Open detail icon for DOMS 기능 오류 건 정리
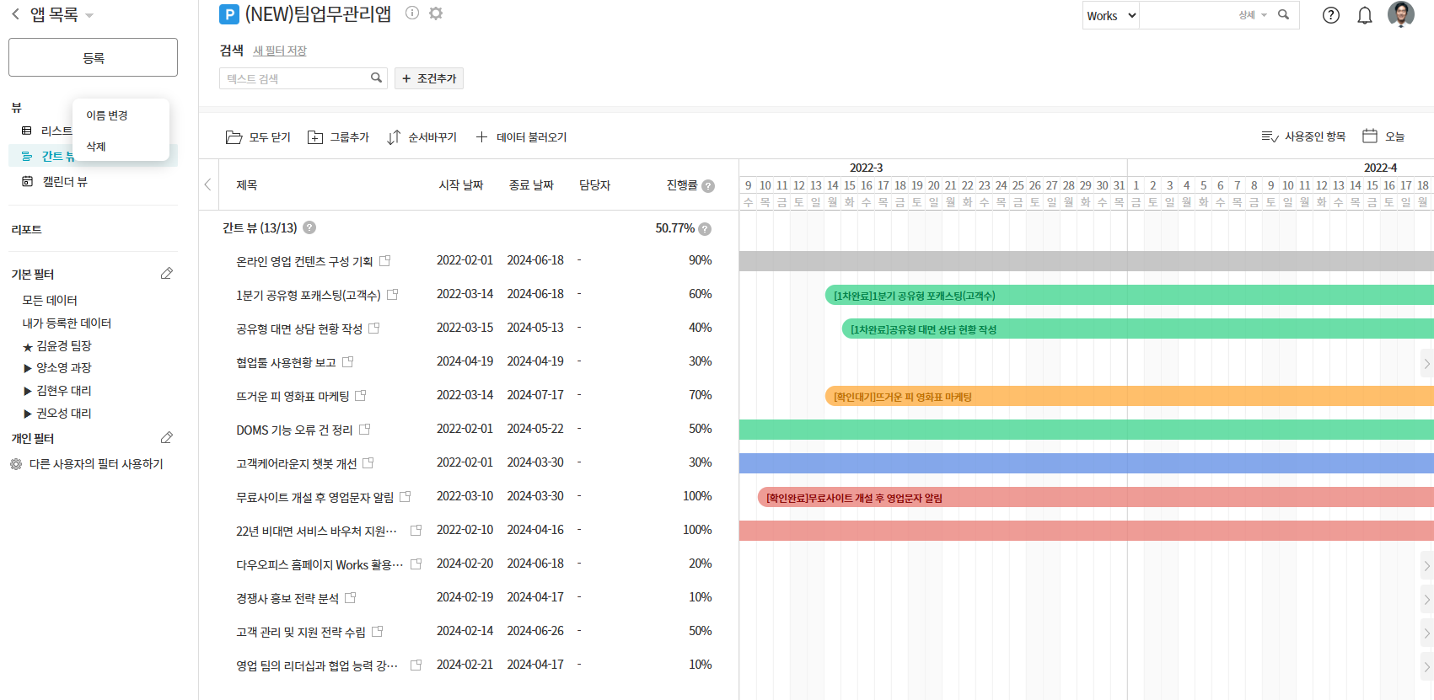The height and width of the screenshot is (700, 1434). [365, 430]
